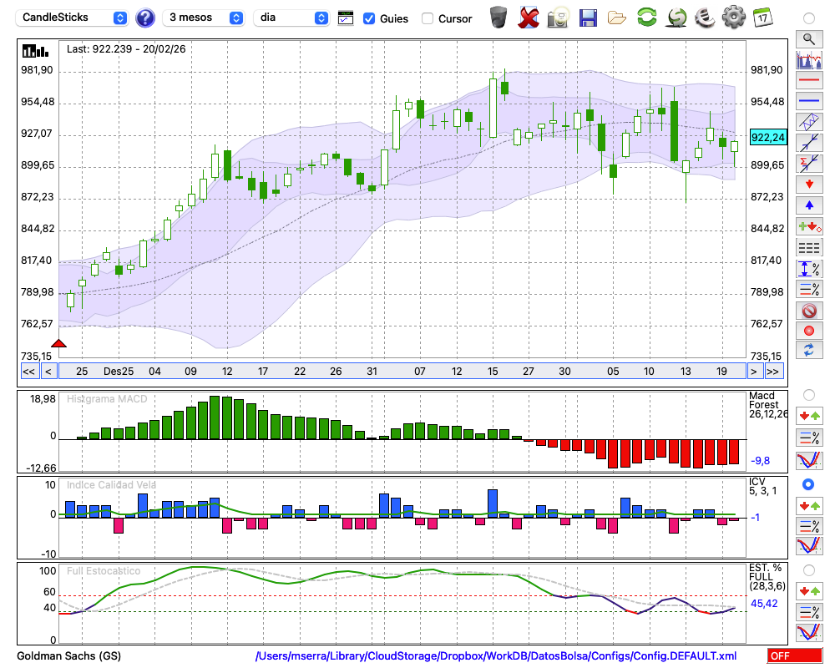The image size is (835, 668).
Task: Click ICV panel oscillator curve button
Action: point(809,546)
